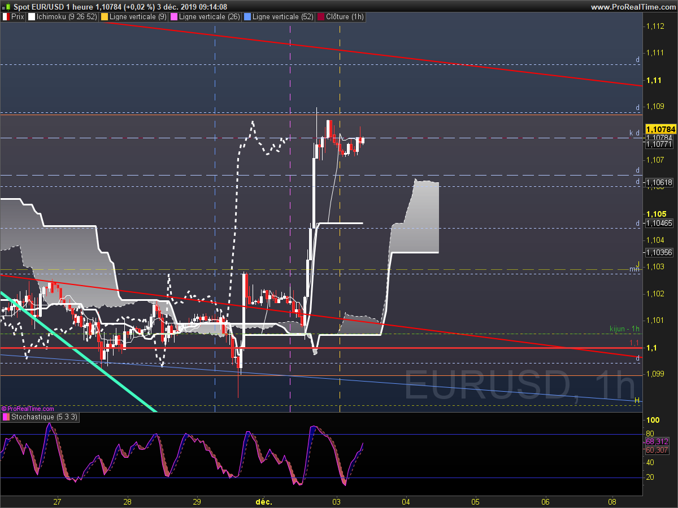Viewport: 678px width, 508px height.
Task: Click the date label 29 on the time axis
Action: (197, 501)
